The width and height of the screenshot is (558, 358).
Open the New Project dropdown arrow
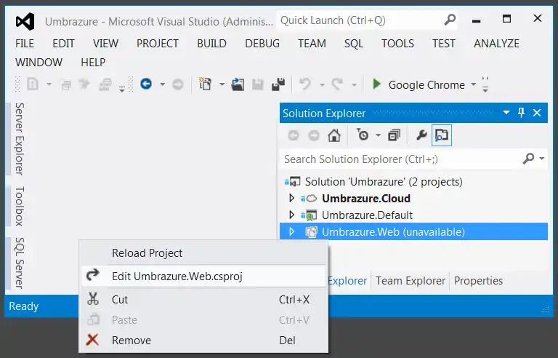(49, 84)
